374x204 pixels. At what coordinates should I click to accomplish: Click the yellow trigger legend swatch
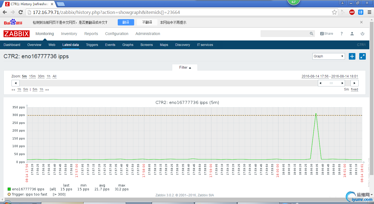(9, 194)
